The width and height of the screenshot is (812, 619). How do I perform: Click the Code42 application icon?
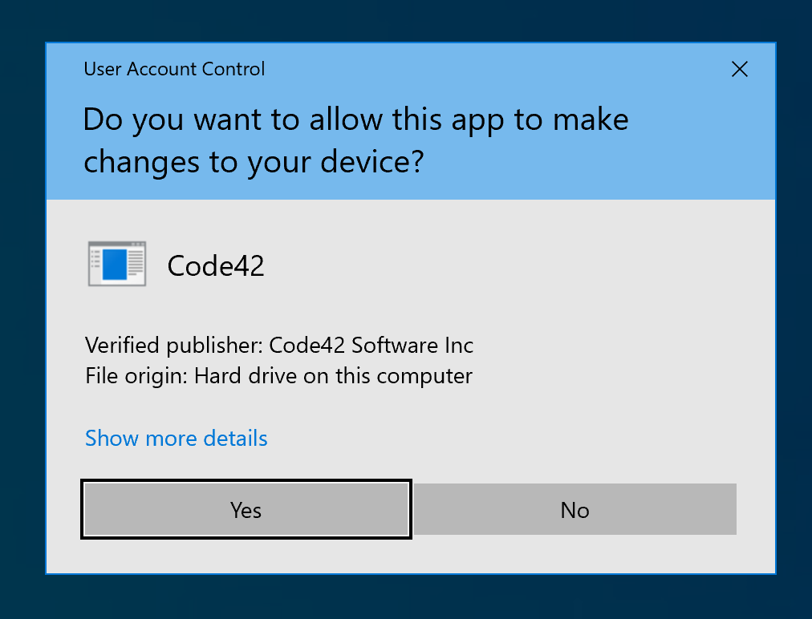(116, 264)
